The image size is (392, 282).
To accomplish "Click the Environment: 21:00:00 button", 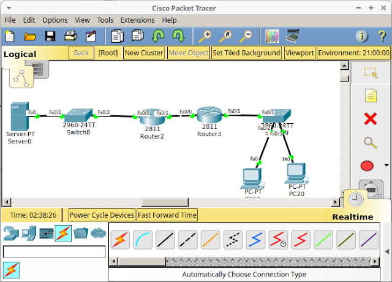I will [354, 53].
